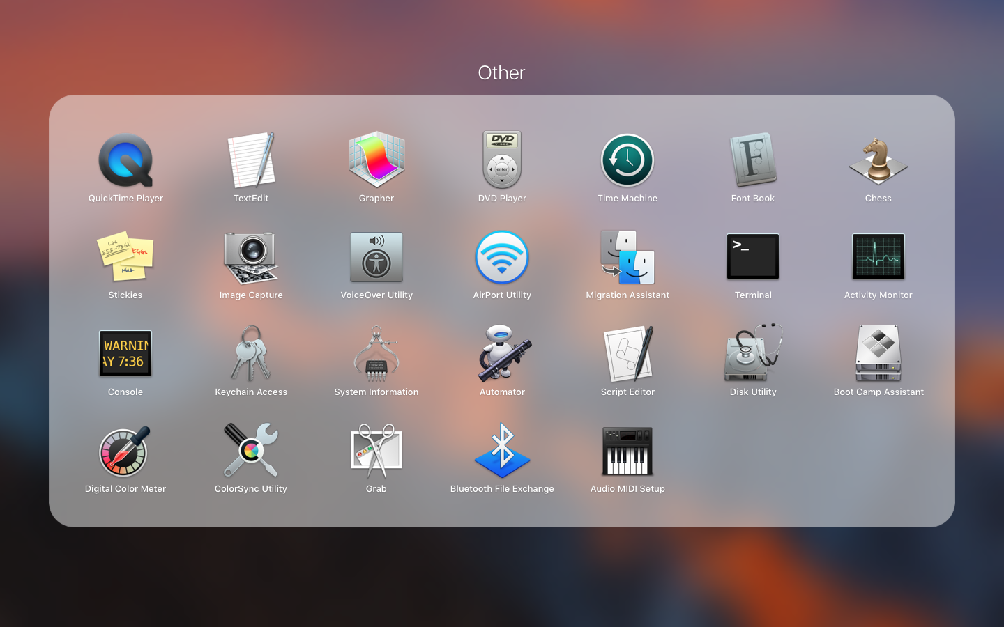Open Automator
The height and width of the screenshot is (627, 1004).
[x=502, y=354]
